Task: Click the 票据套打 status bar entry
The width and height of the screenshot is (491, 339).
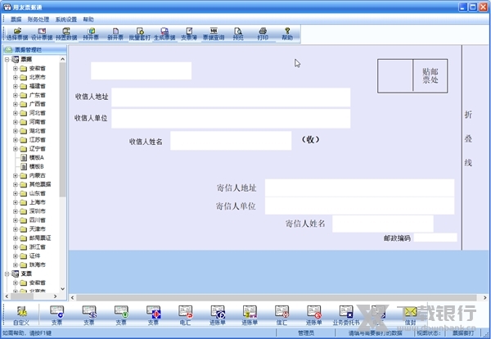Action: coord(463,333)
